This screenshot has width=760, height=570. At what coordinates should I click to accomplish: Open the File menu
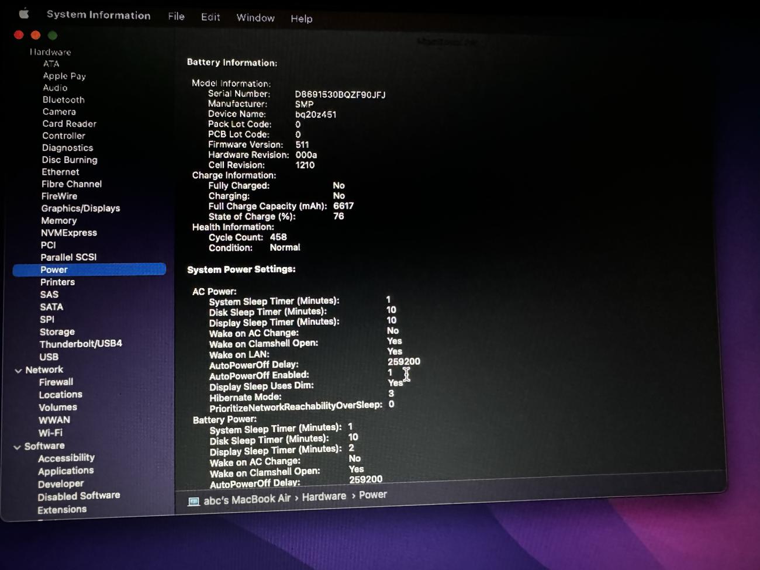176,16
